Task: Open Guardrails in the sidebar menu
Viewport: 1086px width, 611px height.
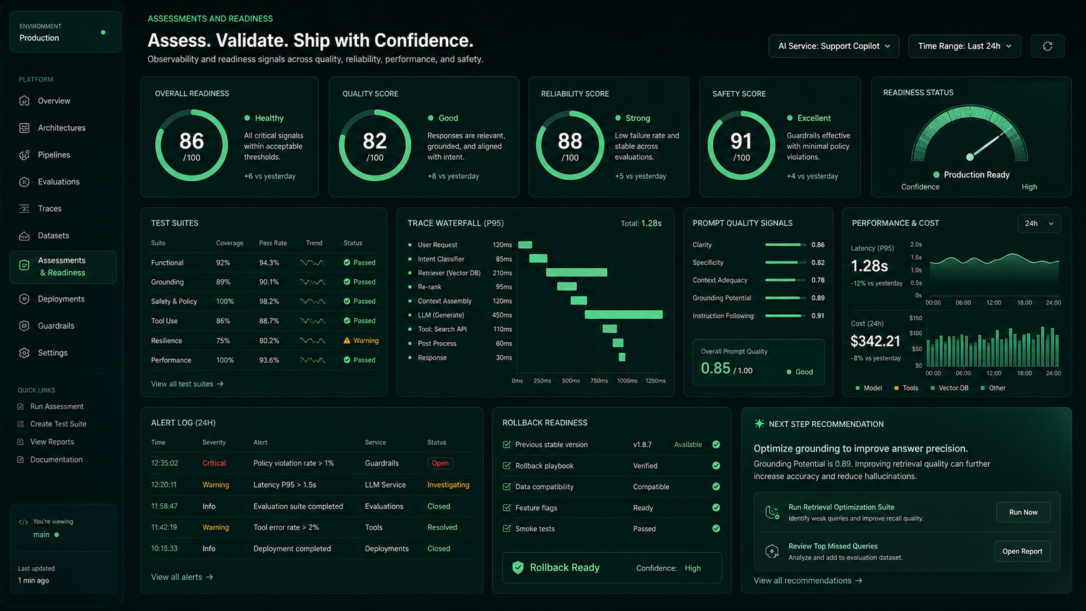Action: (56, 326)
